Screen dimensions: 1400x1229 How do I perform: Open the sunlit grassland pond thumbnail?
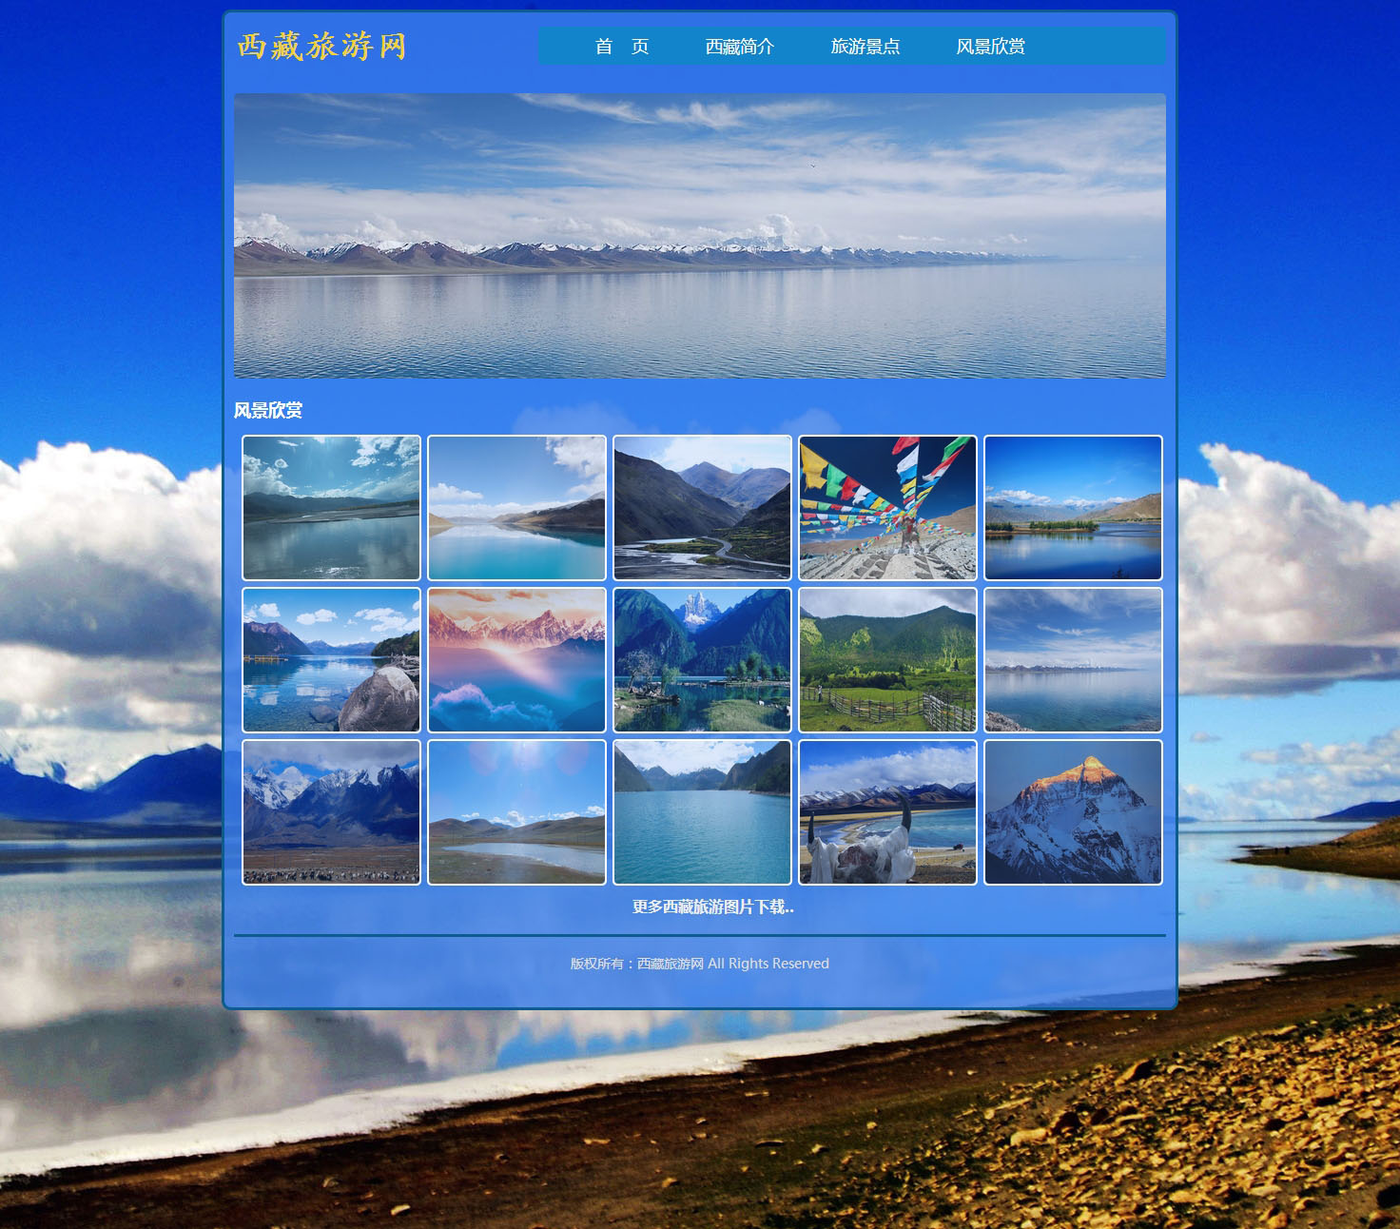pyautogui.click(x=516, y=812)
